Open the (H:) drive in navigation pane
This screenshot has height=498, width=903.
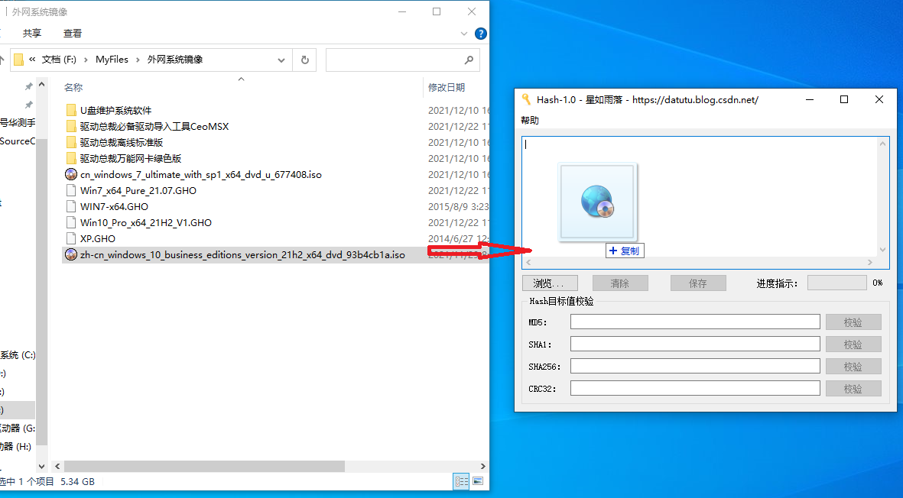(16, 446)
